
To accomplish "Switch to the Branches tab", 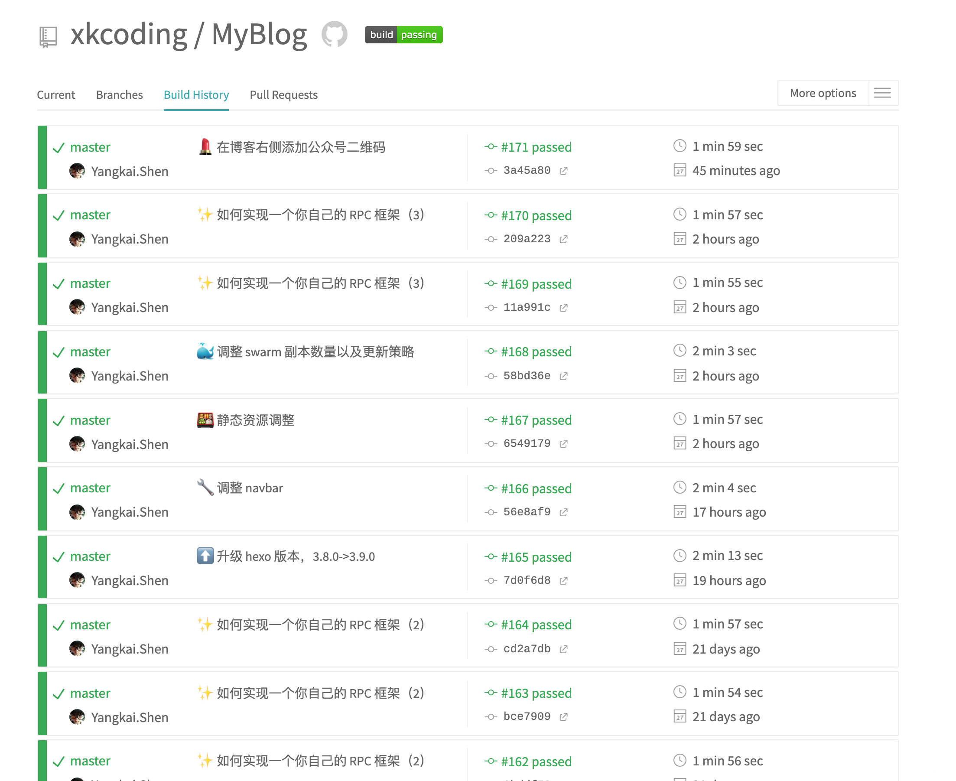I will 119,95.
